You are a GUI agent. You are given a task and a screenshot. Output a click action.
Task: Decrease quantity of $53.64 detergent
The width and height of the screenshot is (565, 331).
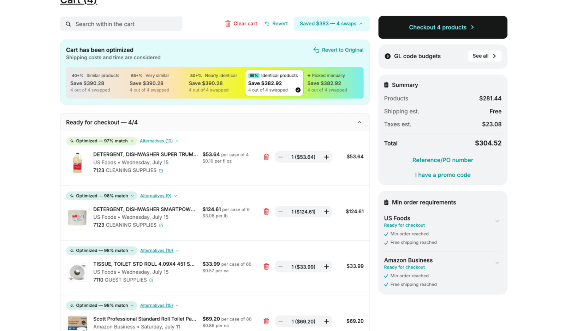280,157
